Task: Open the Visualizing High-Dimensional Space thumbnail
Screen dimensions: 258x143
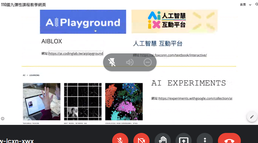Action: pyautogui.click(x=124, y=102)
